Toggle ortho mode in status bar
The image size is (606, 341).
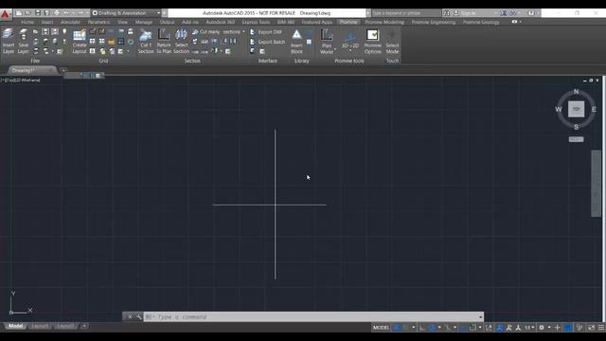(x=422, y=328)
